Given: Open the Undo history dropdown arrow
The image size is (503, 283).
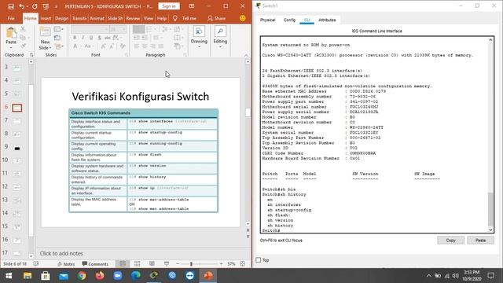Looking at the screenshot, I should (27, 6).
